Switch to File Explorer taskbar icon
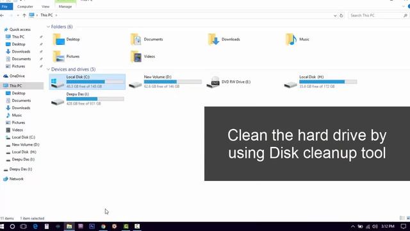This screenshot has width=410, height=231. 69,227
